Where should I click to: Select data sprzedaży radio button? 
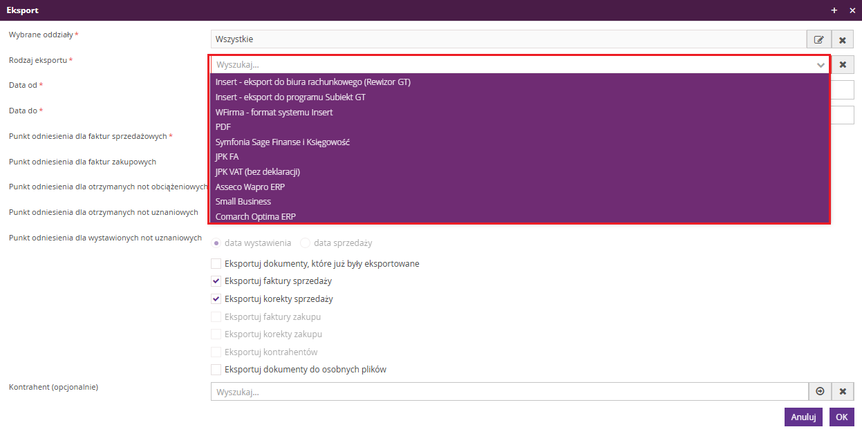(x=305, y=243)
